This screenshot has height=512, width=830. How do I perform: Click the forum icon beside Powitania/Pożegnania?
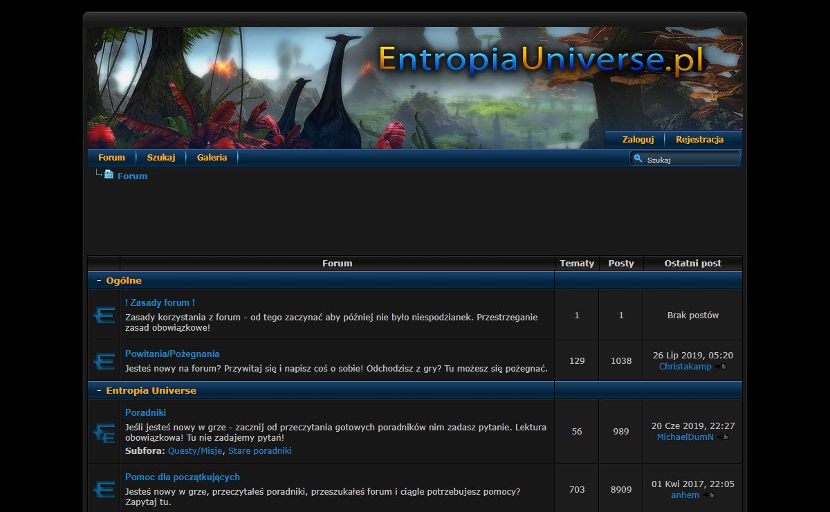(104, 360)
